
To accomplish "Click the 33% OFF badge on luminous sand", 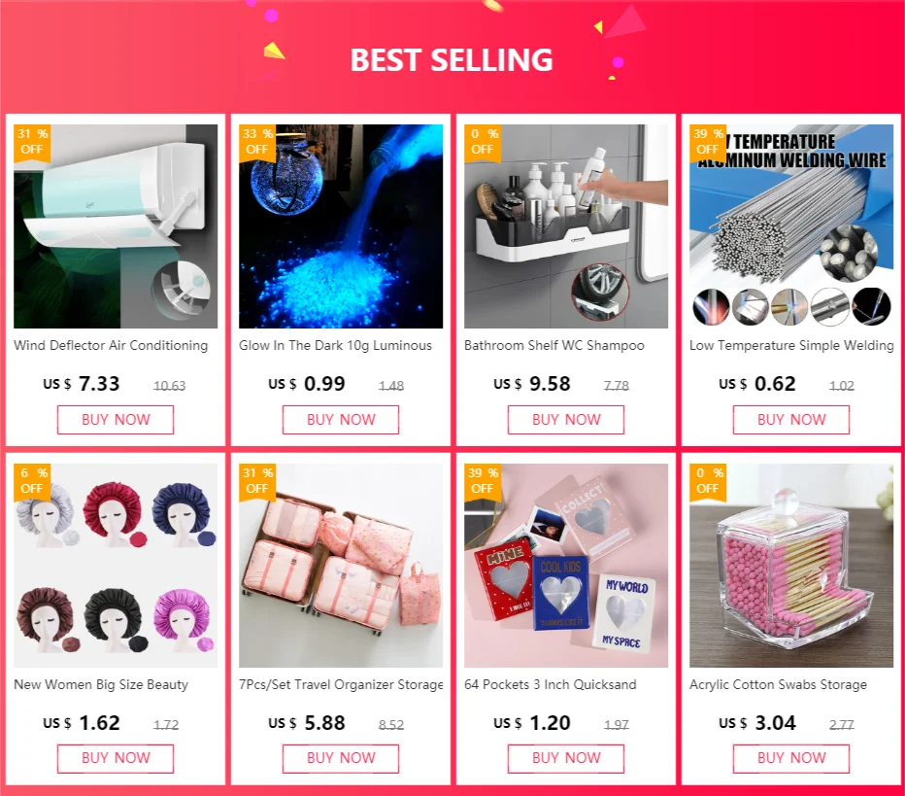I will (257, 142).
